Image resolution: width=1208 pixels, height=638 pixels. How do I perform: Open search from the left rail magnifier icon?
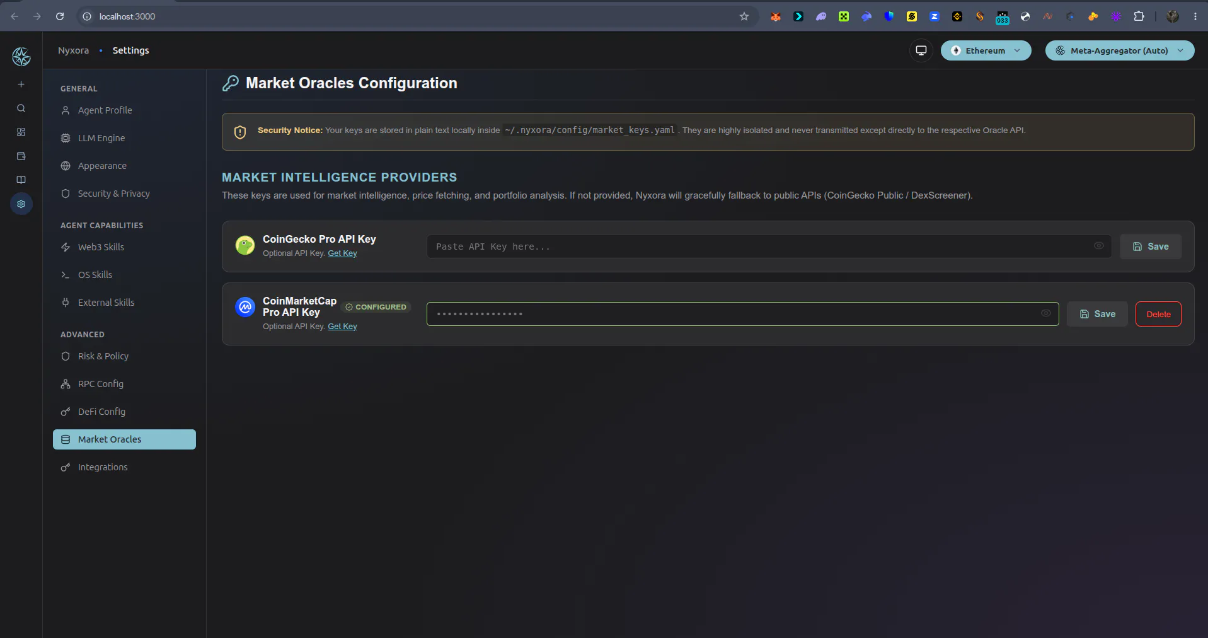21,108
